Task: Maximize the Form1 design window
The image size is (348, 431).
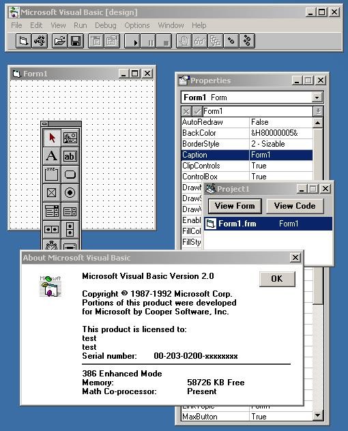Action: [135, 74]
